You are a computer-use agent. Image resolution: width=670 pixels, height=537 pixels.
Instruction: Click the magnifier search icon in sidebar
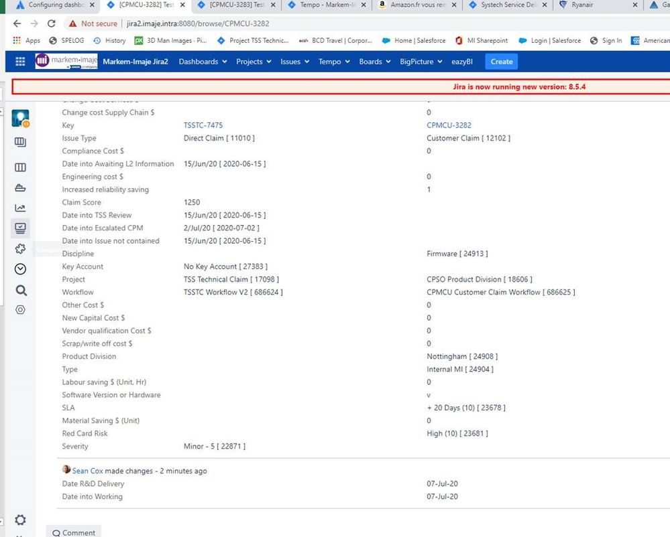coord(21,291)
